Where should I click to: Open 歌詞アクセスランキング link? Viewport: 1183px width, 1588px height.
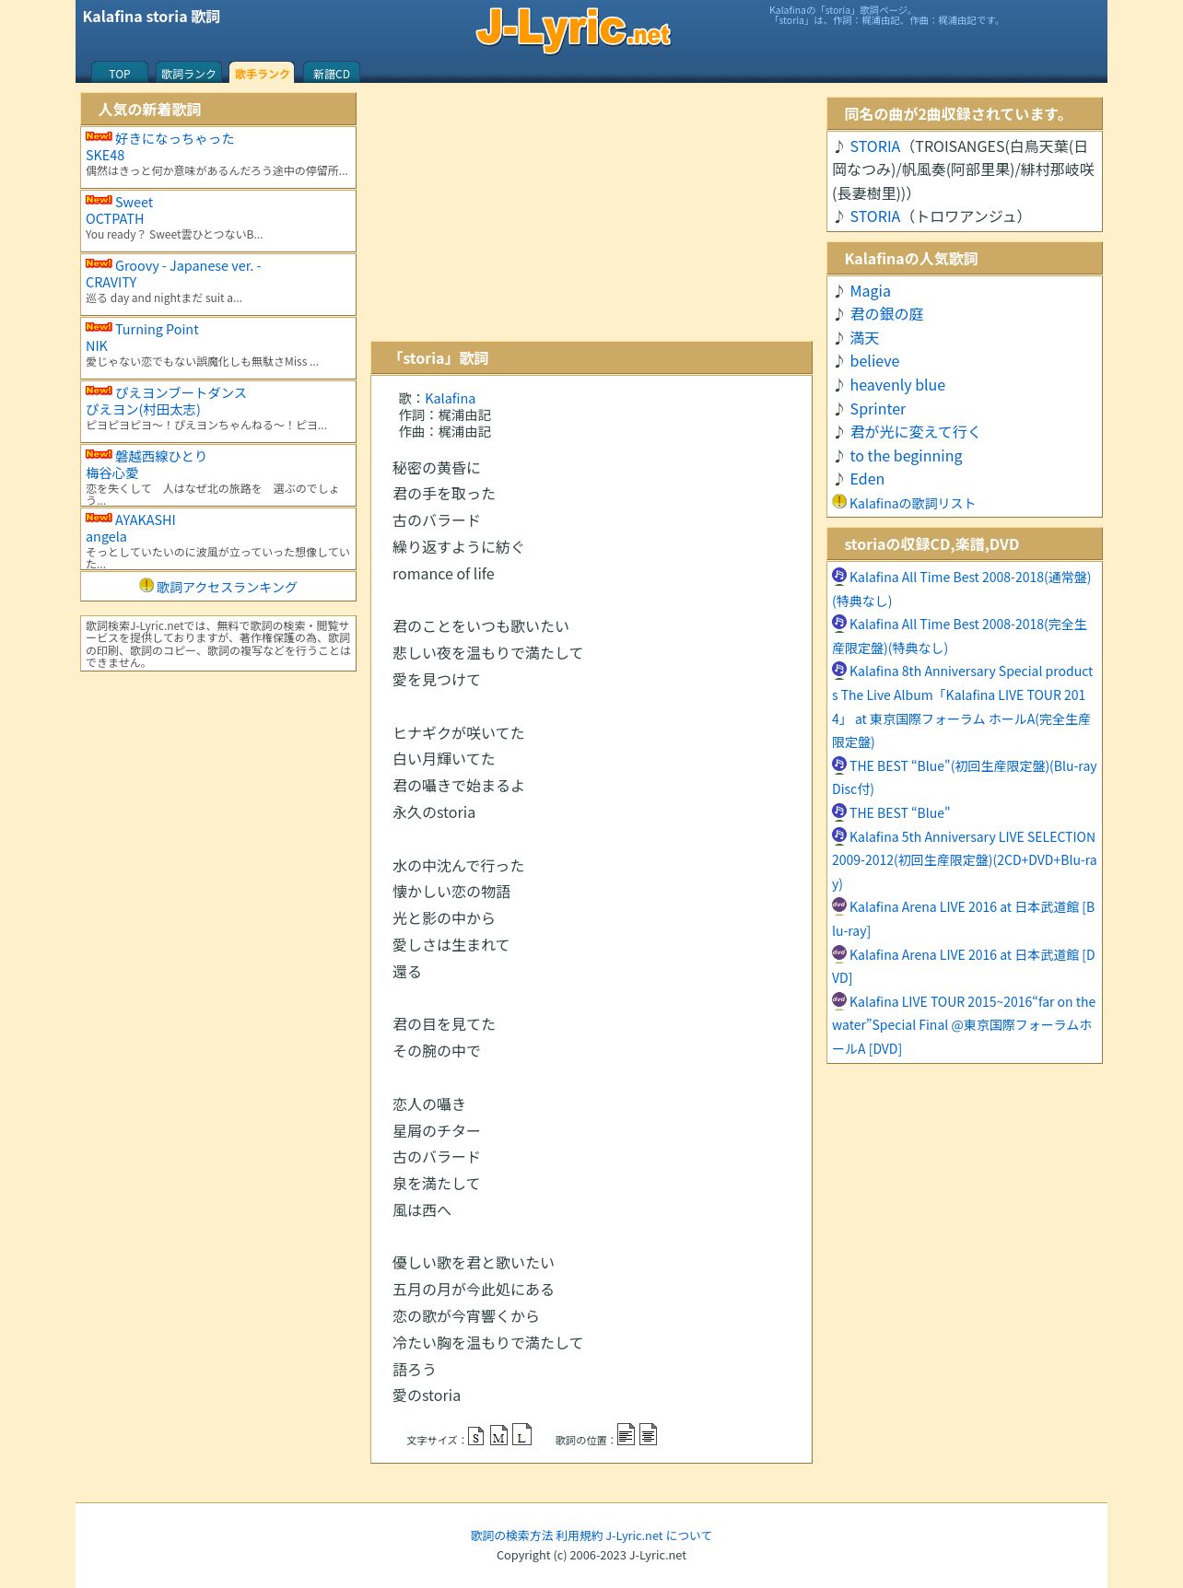pyautogui.click(x=227, y=587)
